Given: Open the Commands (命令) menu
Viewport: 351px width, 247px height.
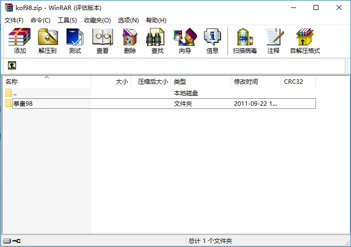Looking at the screenshot, I should pyautogui.click(x=40, y=20).
